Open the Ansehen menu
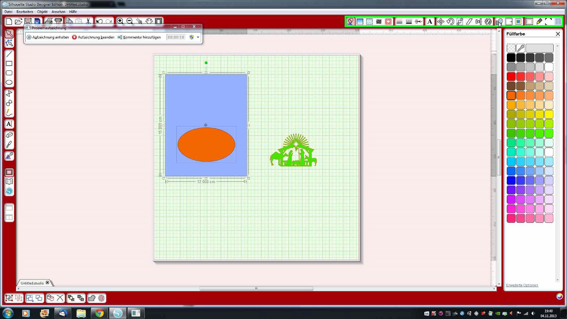The height and width of the screenshot is (319, 567). 58,12
